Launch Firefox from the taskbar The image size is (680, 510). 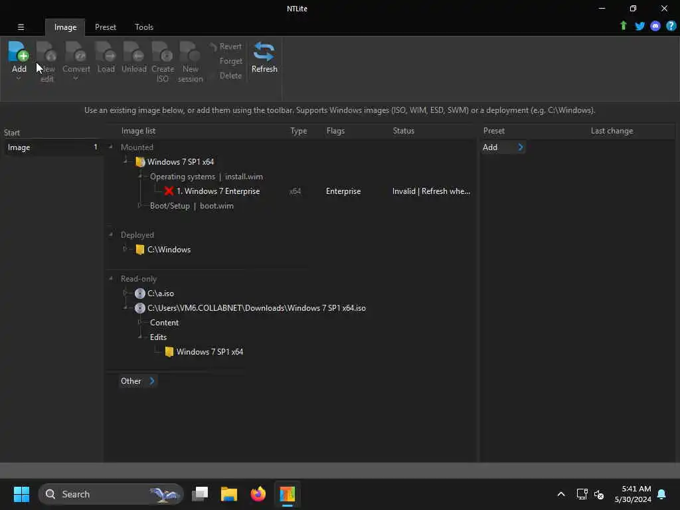(x=258, y=494)
